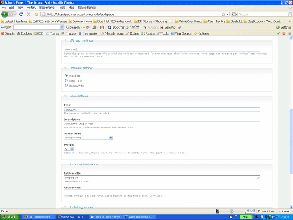Select the Disabled comment option
This screenshot has width=293, height=220.
pyautogui.click(x=66, y=76)
